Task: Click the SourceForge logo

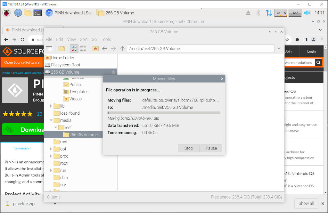Action: (x=23, y=51)
